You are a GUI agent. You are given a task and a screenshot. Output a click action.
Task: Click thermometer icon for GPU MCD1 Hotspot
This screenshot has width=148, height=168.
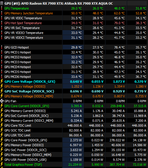coord(2,52)
